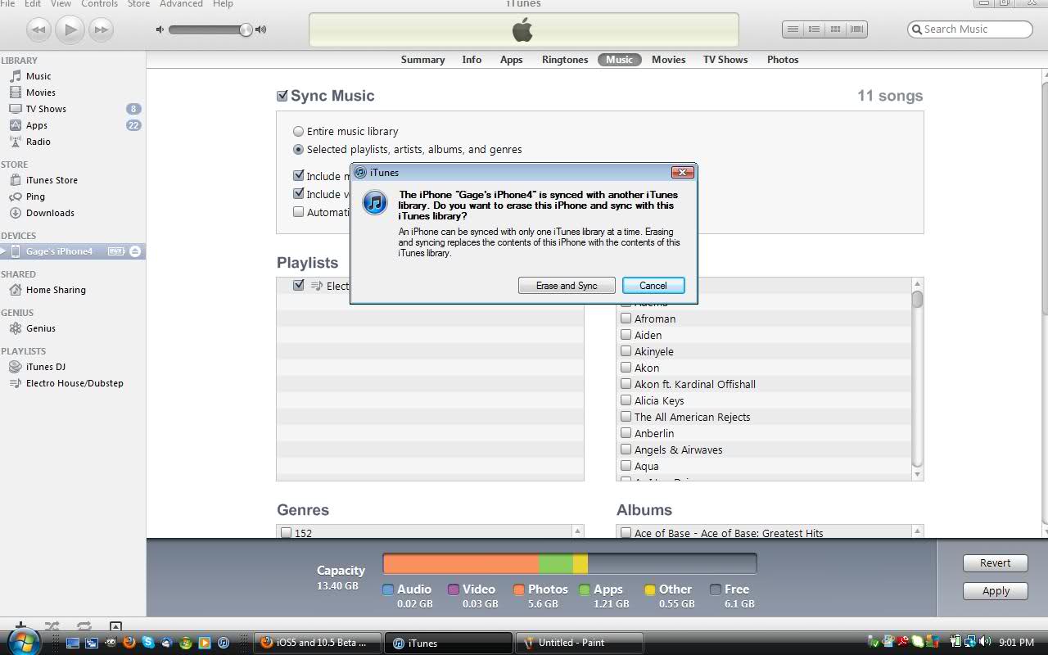Click the Play button
Screen dimensions: 1048x655
pos(70,29)
